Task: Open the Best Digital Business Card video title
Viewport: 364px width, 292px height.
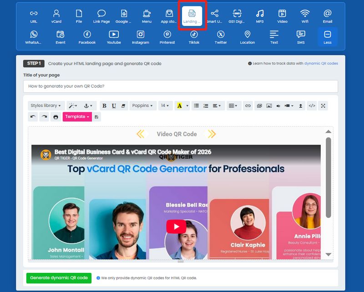Action: pos(133,152)
